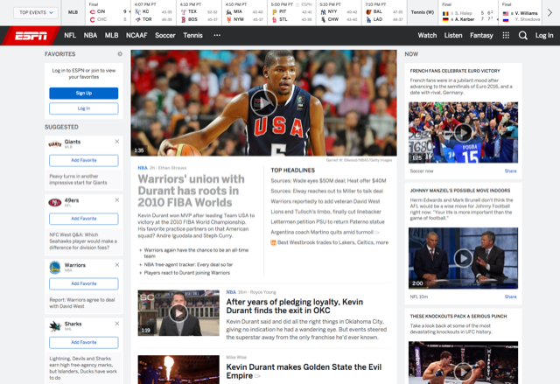Open the apps grid icon
This screenshot has height=384, width=560.
506,35
